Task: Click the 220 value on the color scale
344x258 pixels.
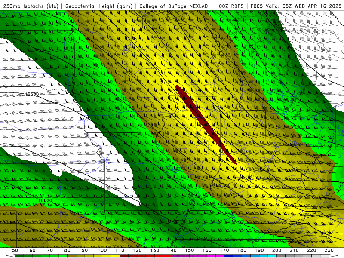Action: [311, 250]
